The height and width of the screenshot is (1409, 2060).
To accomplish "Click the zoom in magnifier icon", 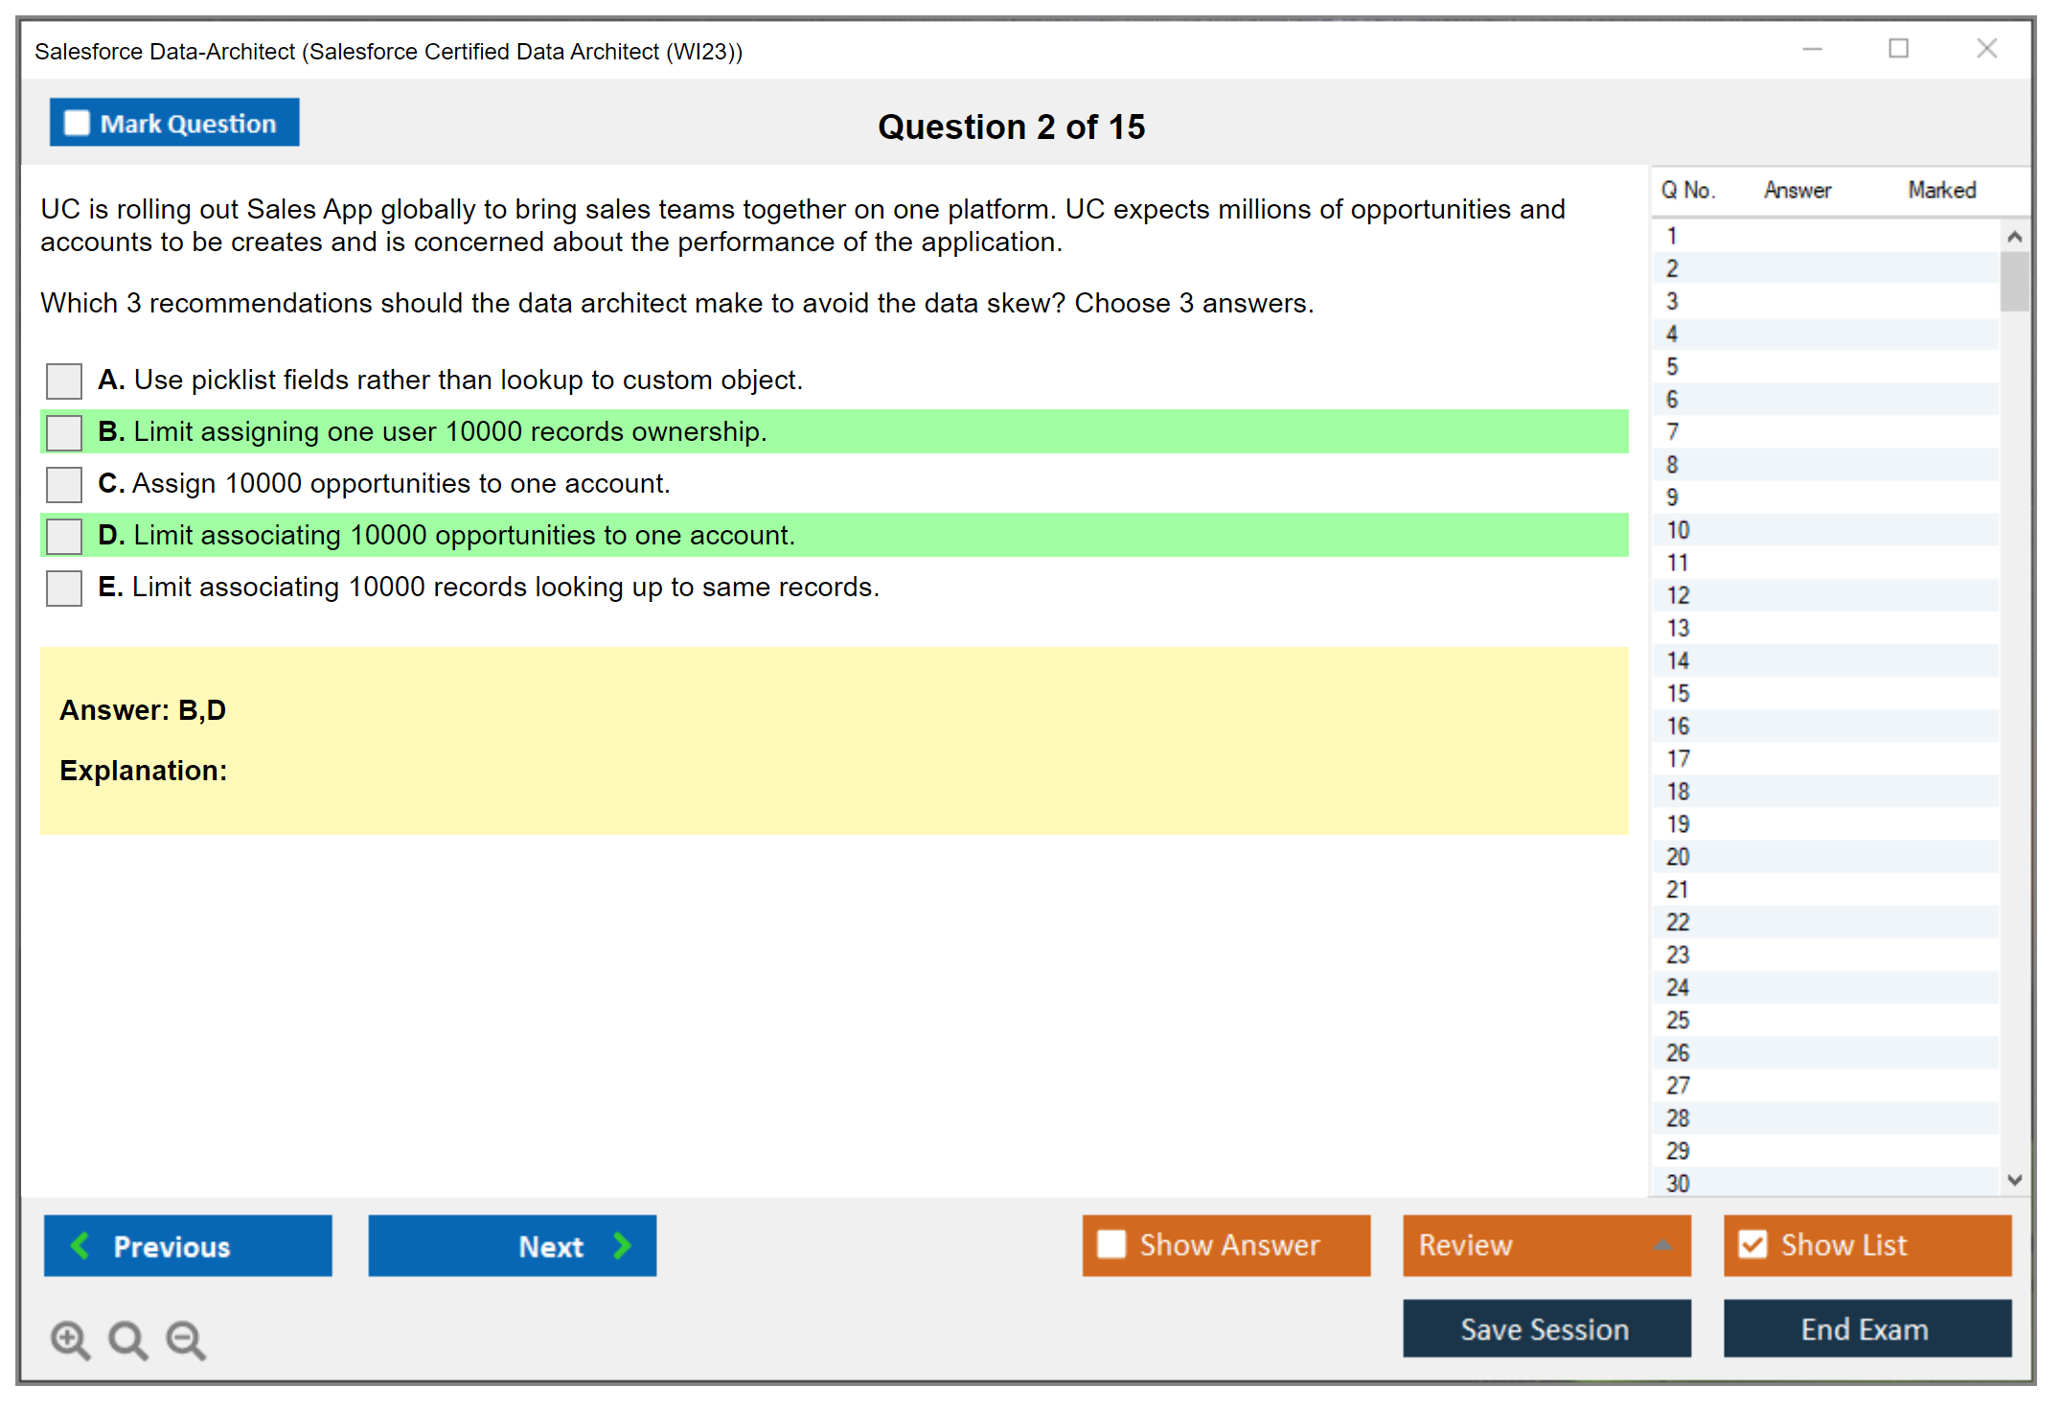I will (x=70, y=1339).
